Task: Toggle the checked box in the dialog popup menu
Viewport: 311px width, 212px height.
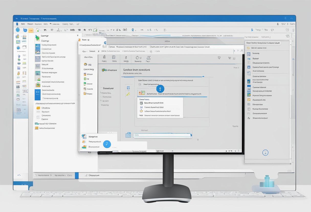Action: coord(141,103)
